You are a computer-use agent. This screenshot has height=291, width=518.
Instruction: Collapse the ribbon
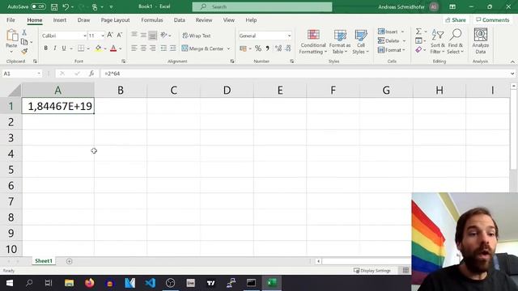click(x=512, y=61)
